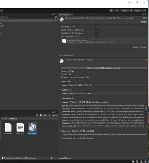
Task: Click the Layers list scroll up arrow
Action: 146,105
